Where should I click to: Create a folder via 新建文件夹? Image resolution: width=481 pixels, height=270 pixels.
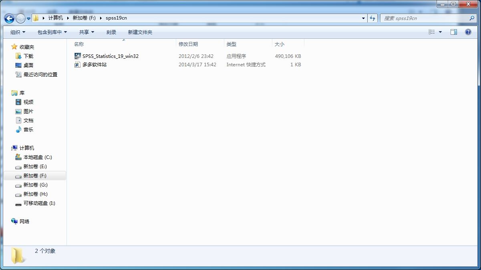[x=140, y=32]
